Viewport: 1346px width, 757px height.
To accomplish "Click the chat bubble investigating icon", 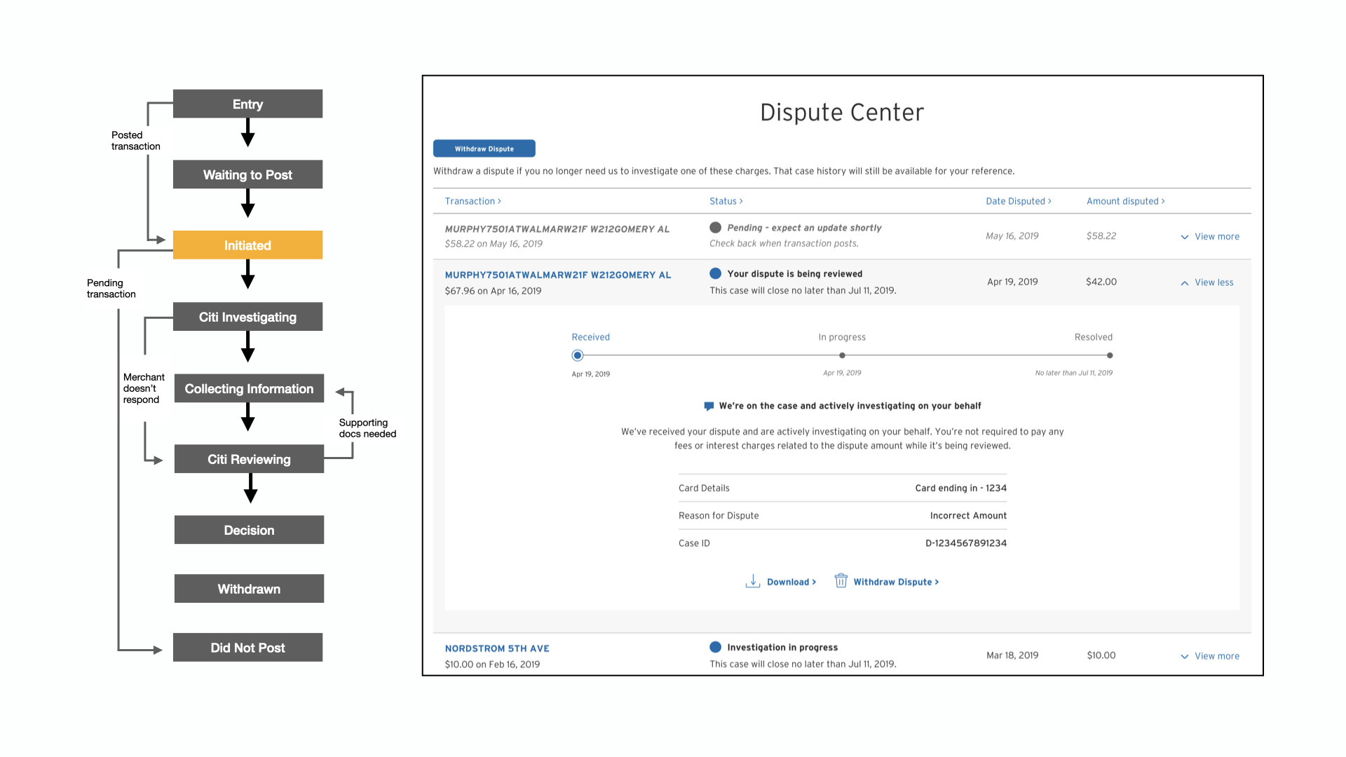I will tap(709, 406).
